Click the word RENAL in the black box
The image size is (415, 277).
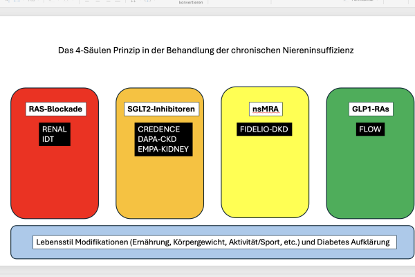pos(54,129)
